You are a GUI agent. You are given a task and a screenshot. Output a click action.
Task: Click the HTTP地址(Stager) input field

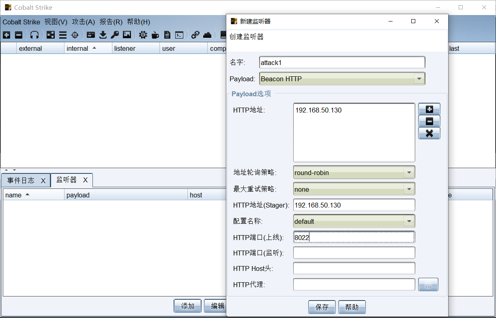click(354, 205)
